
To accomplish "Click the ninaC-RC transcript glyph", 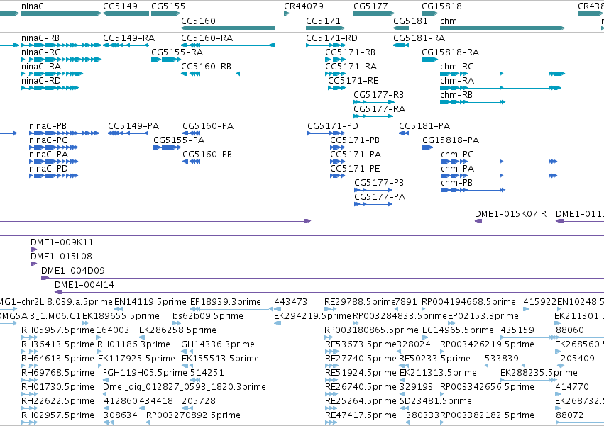I will click(x=61, y=60).
